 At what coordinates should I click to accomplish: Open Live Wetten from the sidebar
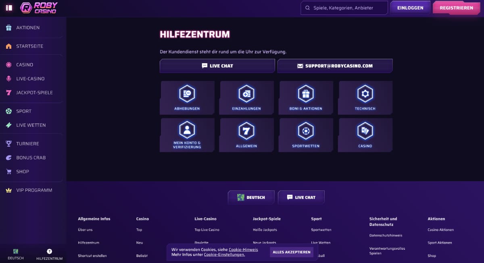tap(31, 125)
